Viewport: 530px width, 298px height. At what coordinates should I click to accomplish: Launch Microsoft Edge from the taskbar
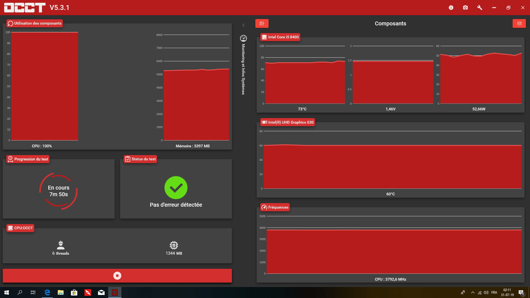(x=47, y=292)
